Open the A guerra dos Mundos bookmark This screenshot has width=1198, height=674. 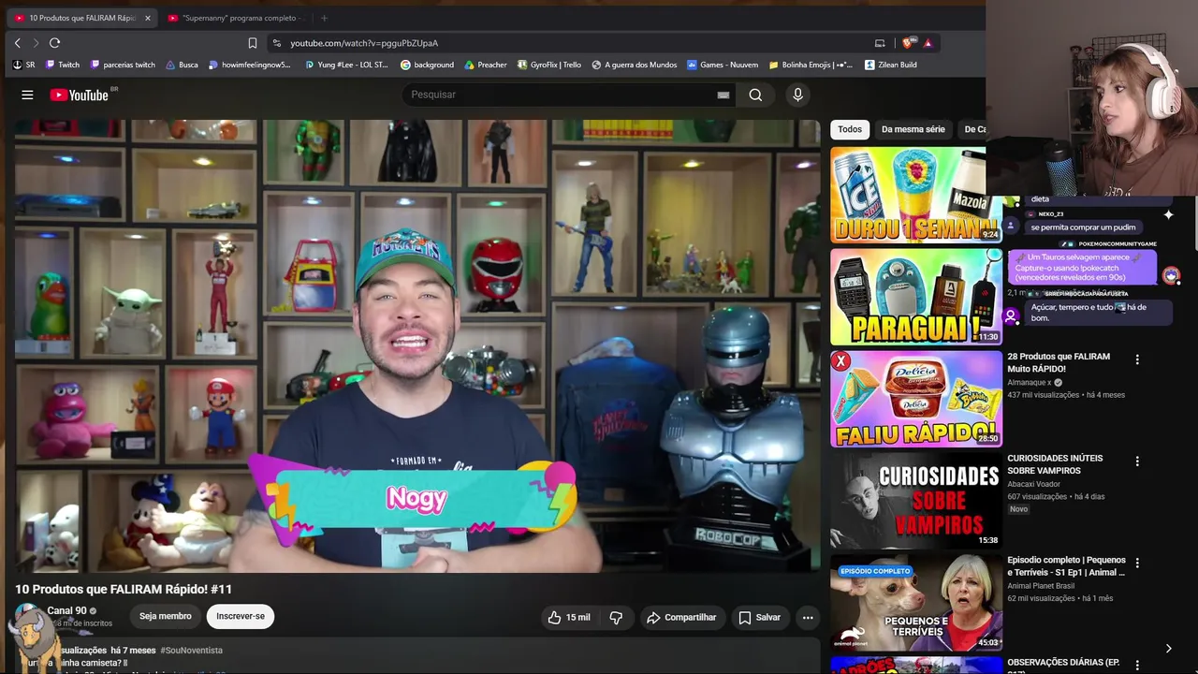pyautogui.click(x=634, y=65)
